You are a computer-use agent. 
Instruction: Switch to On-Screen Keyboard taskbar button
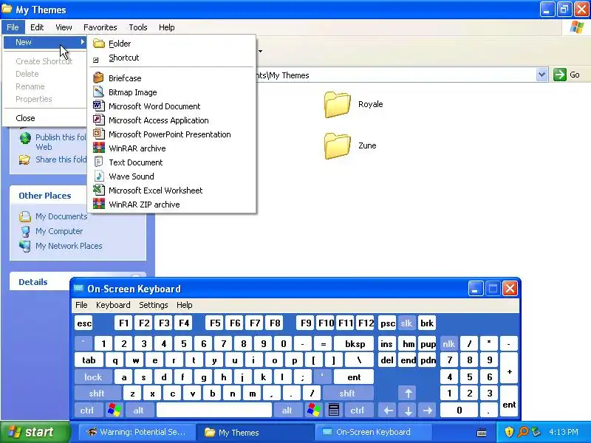(372, 432)
